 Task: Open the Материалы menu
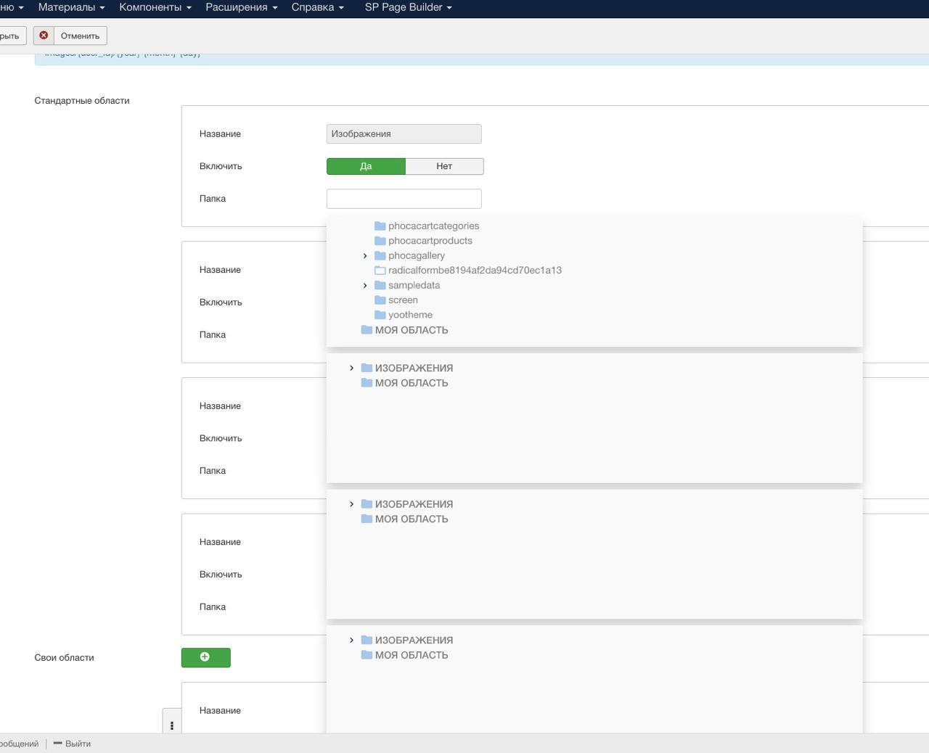click(x=71, y=7)
